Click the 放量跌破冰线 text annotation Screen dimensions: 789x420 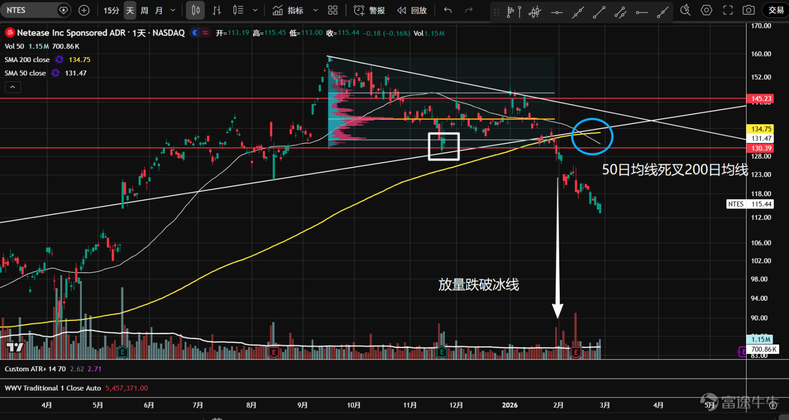click(x=479, y=284)
